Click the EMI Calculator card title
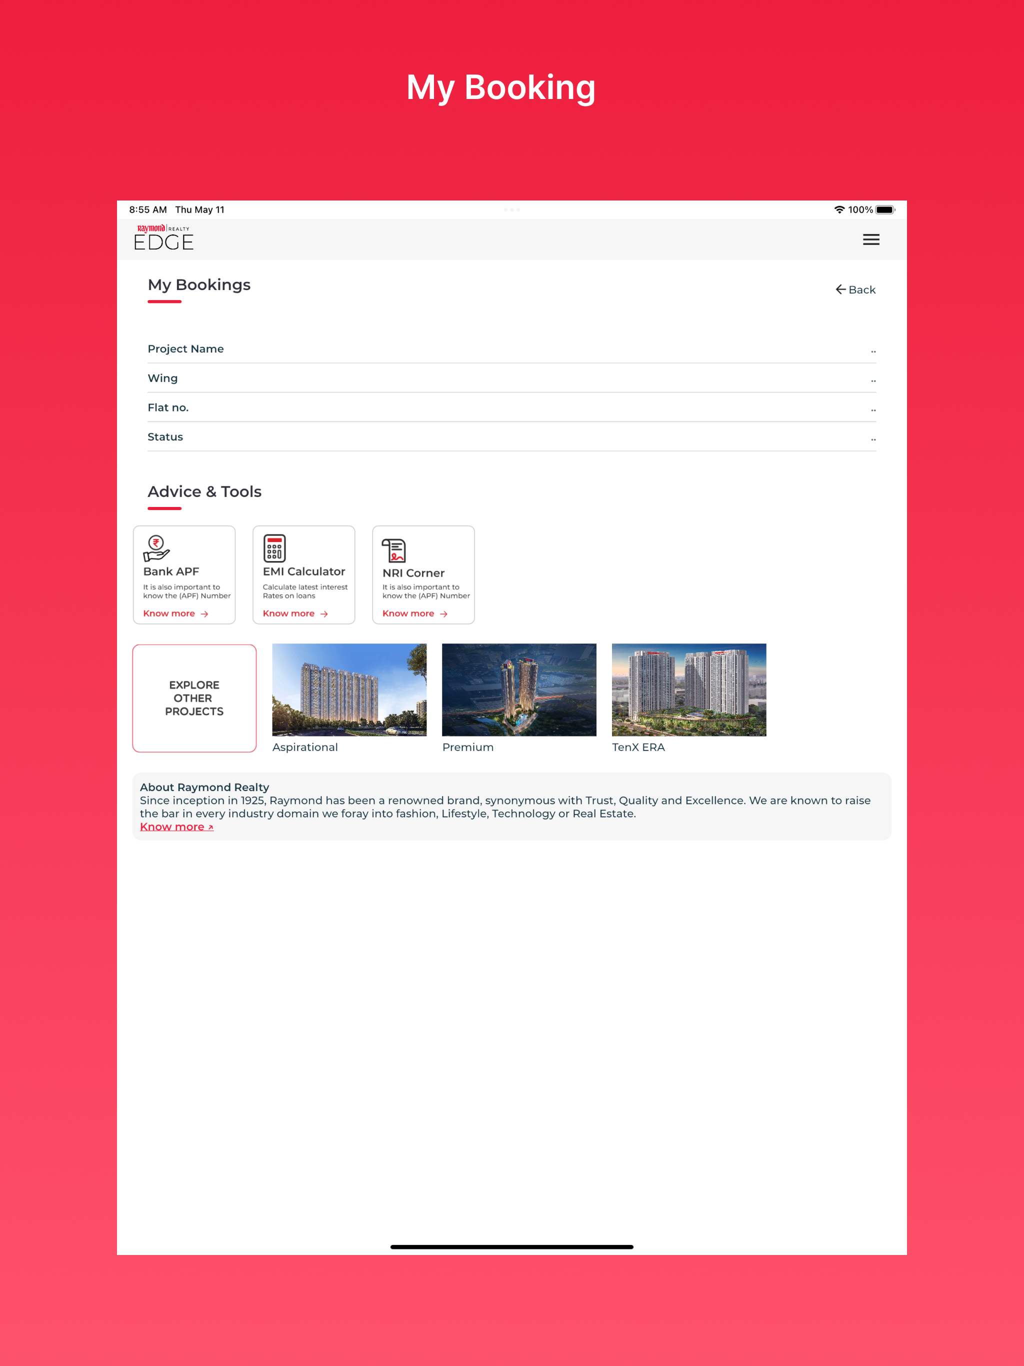 pos(304,571)
